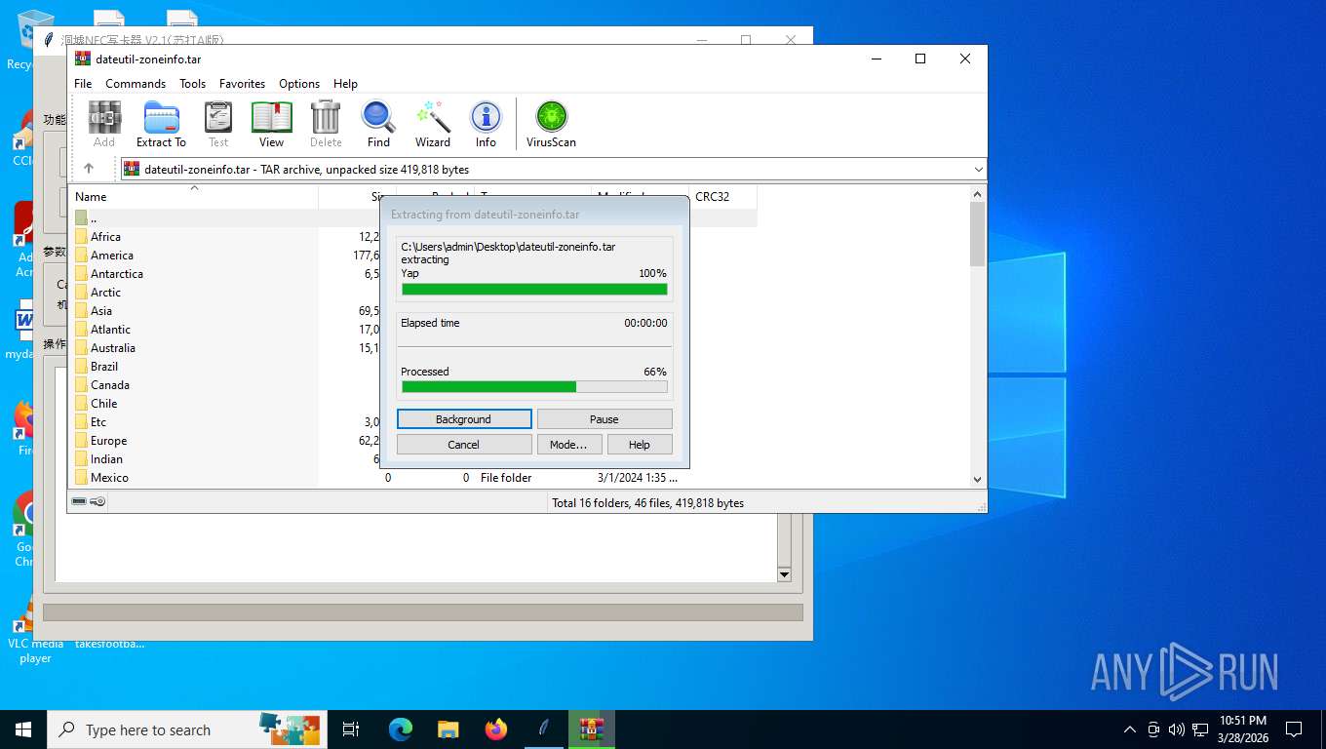Click the file list scroll down arrow

pos(977,479)
